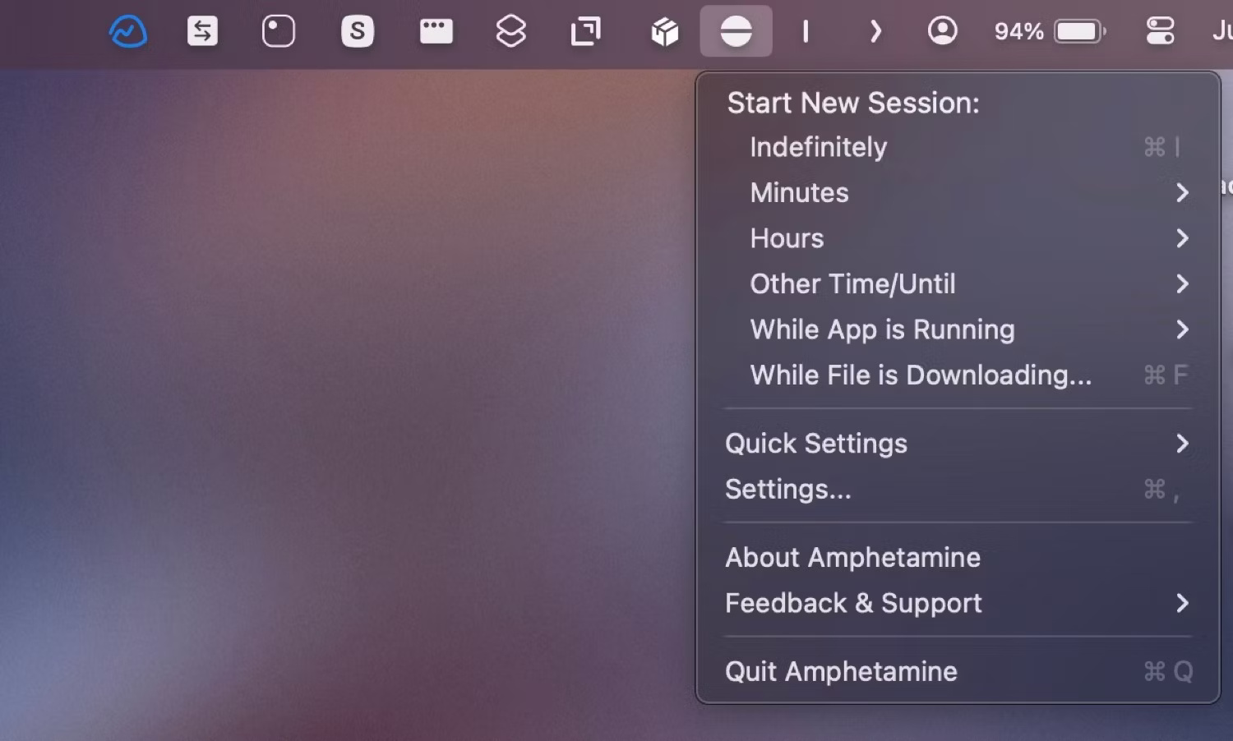
Task: Open the Basecamp menu bar icon
Action: 128,31
